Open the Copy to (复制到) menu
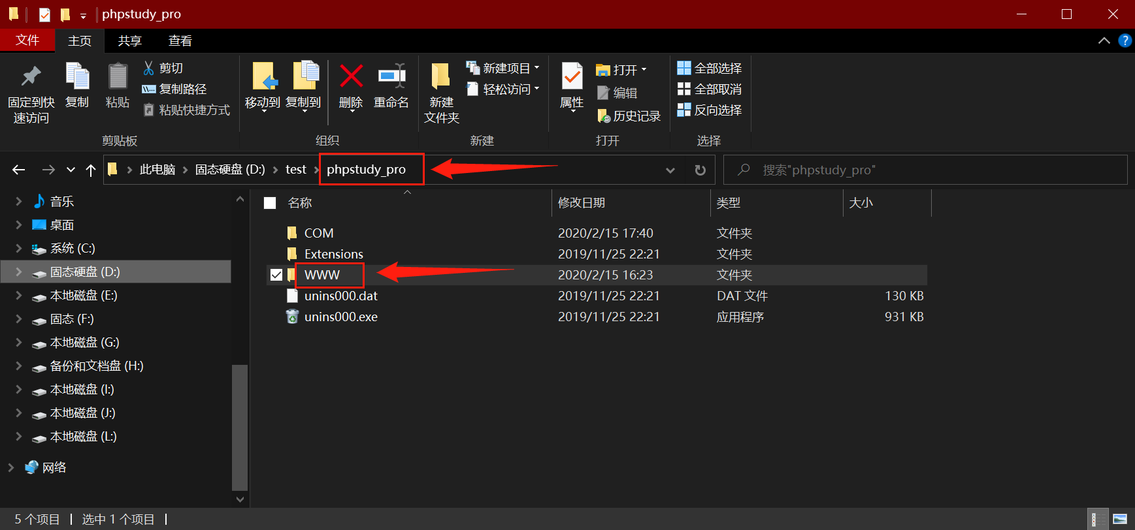Screen dimensions: 1135x530 304,86
